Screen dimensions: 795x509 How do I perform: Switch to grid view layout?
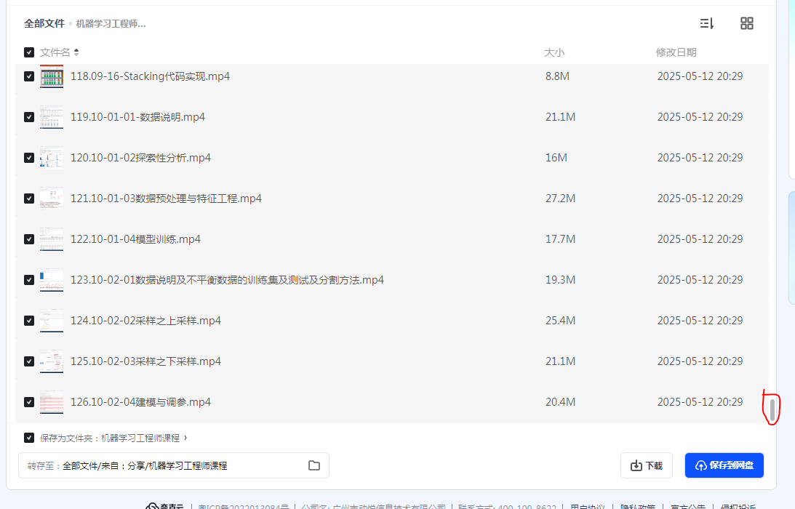(x=746, y=23)
